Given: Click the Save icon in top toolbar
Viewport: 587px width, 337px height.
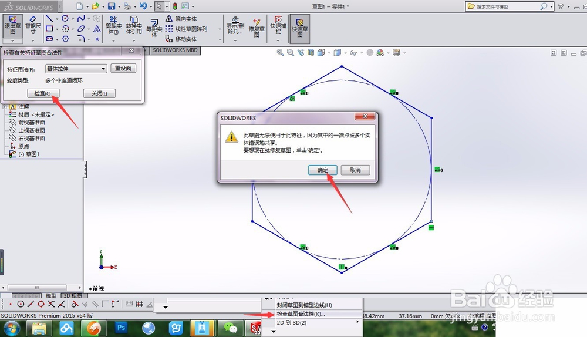Looking at the screenshot, I should [111, 6].
